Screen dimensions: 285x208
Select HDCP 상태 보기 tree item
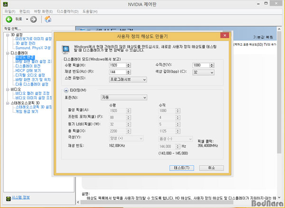pos(28,70)
